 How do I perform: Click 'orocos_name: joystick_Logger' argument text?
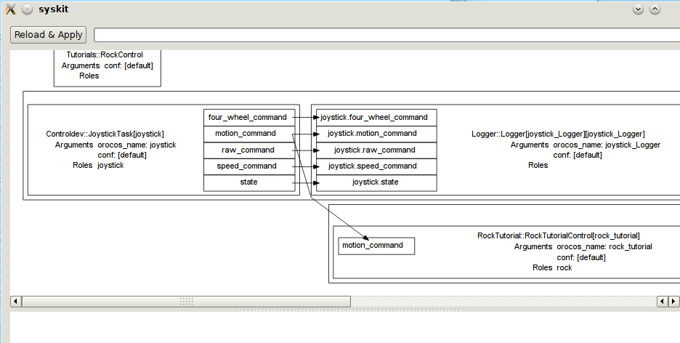[607, 145]
